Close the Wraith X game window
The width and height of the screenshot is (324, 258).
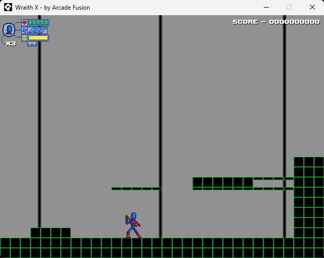click(x=312, y=7)
